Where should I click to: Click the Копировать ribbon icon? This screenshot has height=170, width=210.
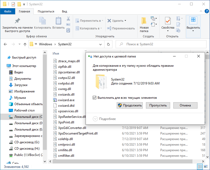pos(43,21)
